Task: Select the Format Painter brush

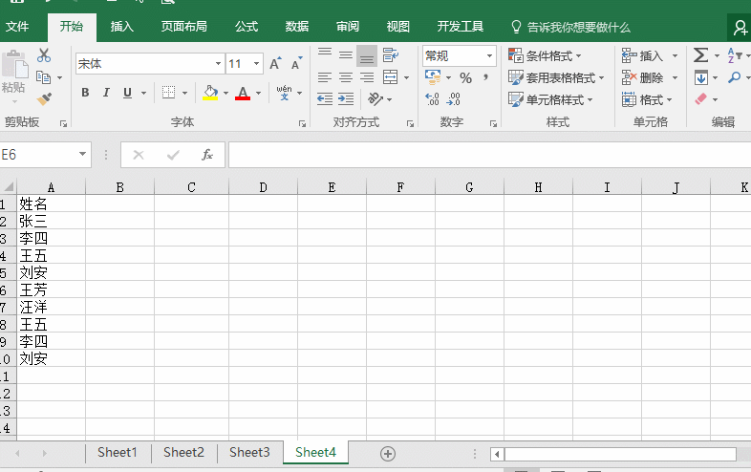Action: click(44, 99)
